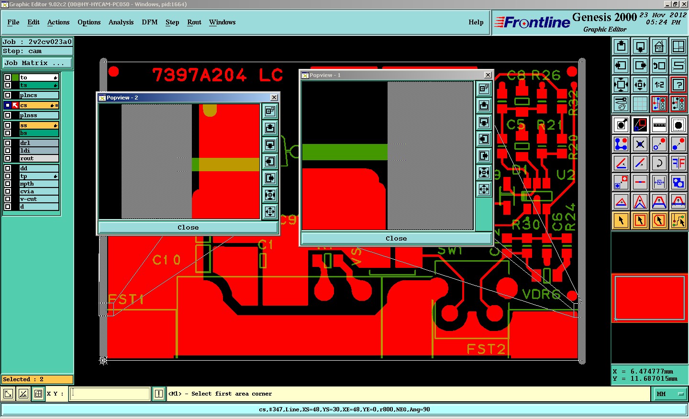
Task: Open the Analysis menu
Action: click(x=121, y=22)
